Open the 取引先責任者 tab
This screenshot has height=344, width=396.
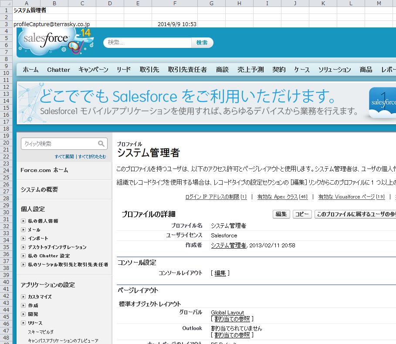click(x=187, y=70)
